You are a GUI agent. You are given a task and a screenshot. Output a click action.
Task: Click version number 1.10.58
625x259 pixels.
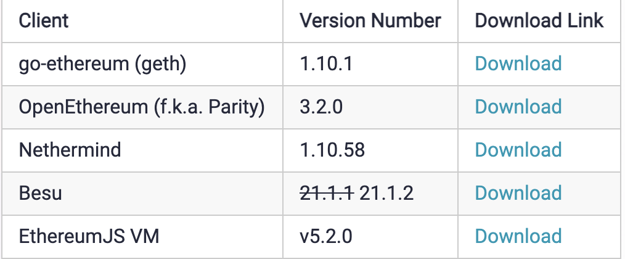(x=332, y=150)
